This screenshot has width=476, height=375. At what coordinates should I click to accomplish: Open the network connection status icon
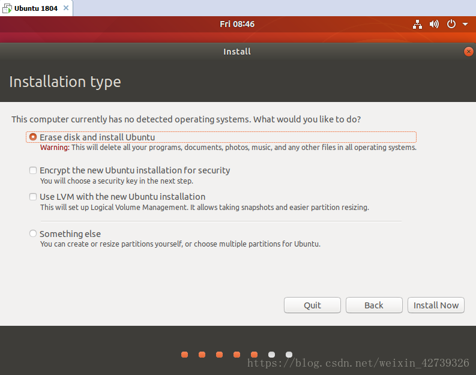[417, 24]
